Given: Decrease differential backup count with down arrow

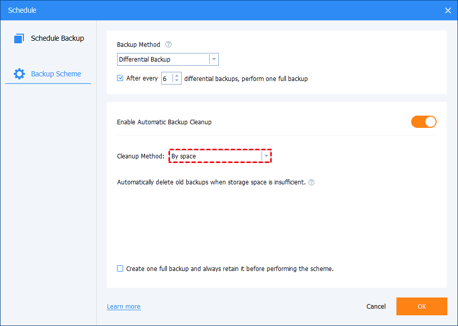Looking at the screenshot, I should pyautogui.click(x=177, y=81).
